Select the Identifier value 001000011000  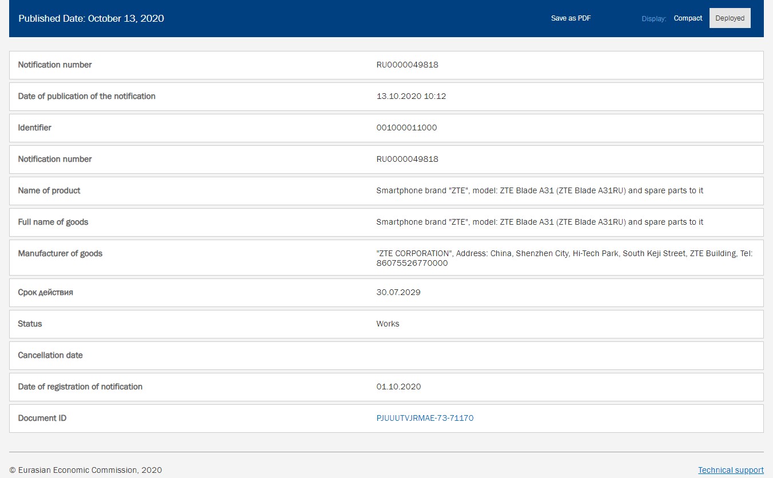pyautogui.click(x=407, y=128)
